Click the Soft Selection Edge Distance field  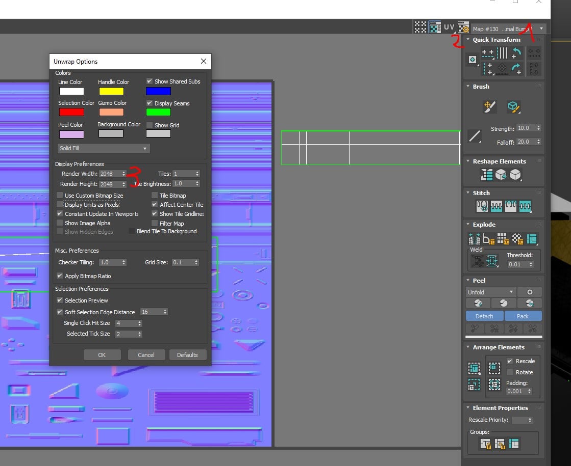[x=152, y=312]
